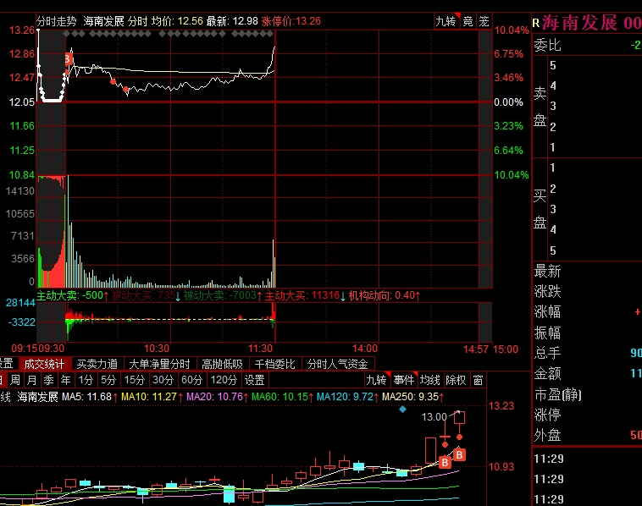Open the period 设置 button next to 120分
Image resolution: width=642 pixels, height=506 pixels.
coord(255,380)
